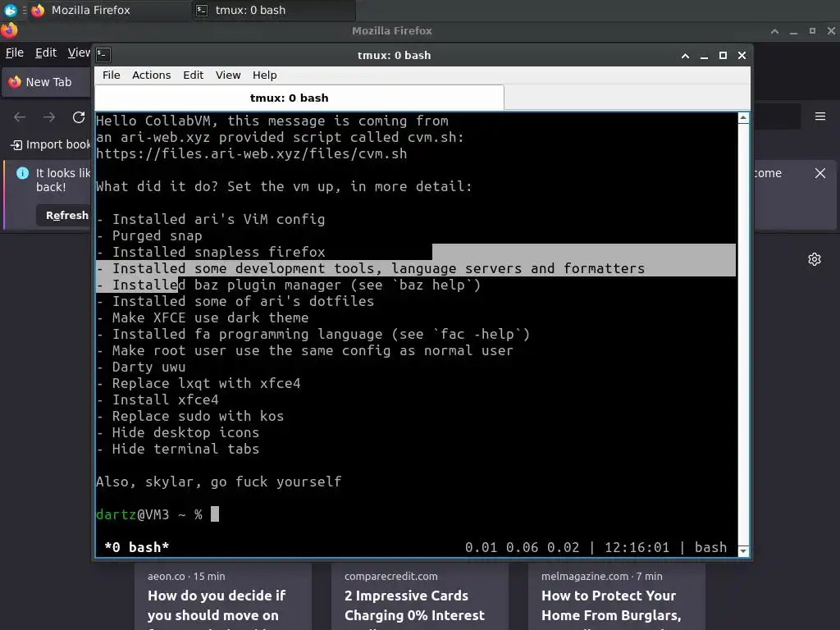The height and width of the screenshot is (630, 840).
Task: Maximize the tmux terminal window
Action: click(723, 55)
